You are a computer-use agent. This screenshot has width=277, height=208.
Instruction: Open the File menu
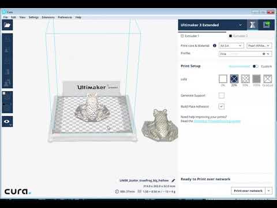click(x=5, y=17)
